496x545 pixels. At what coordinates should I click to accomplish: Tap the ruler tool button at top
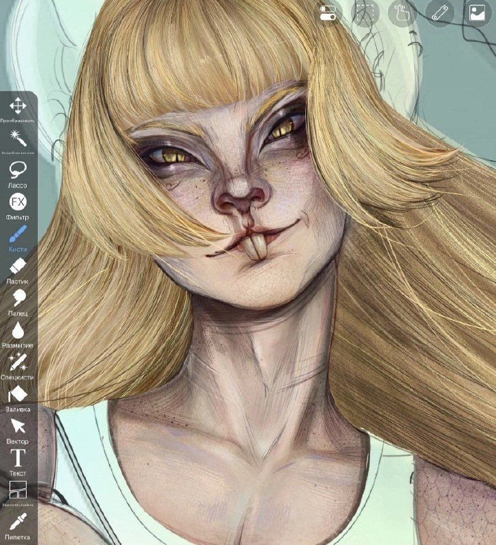439,13
